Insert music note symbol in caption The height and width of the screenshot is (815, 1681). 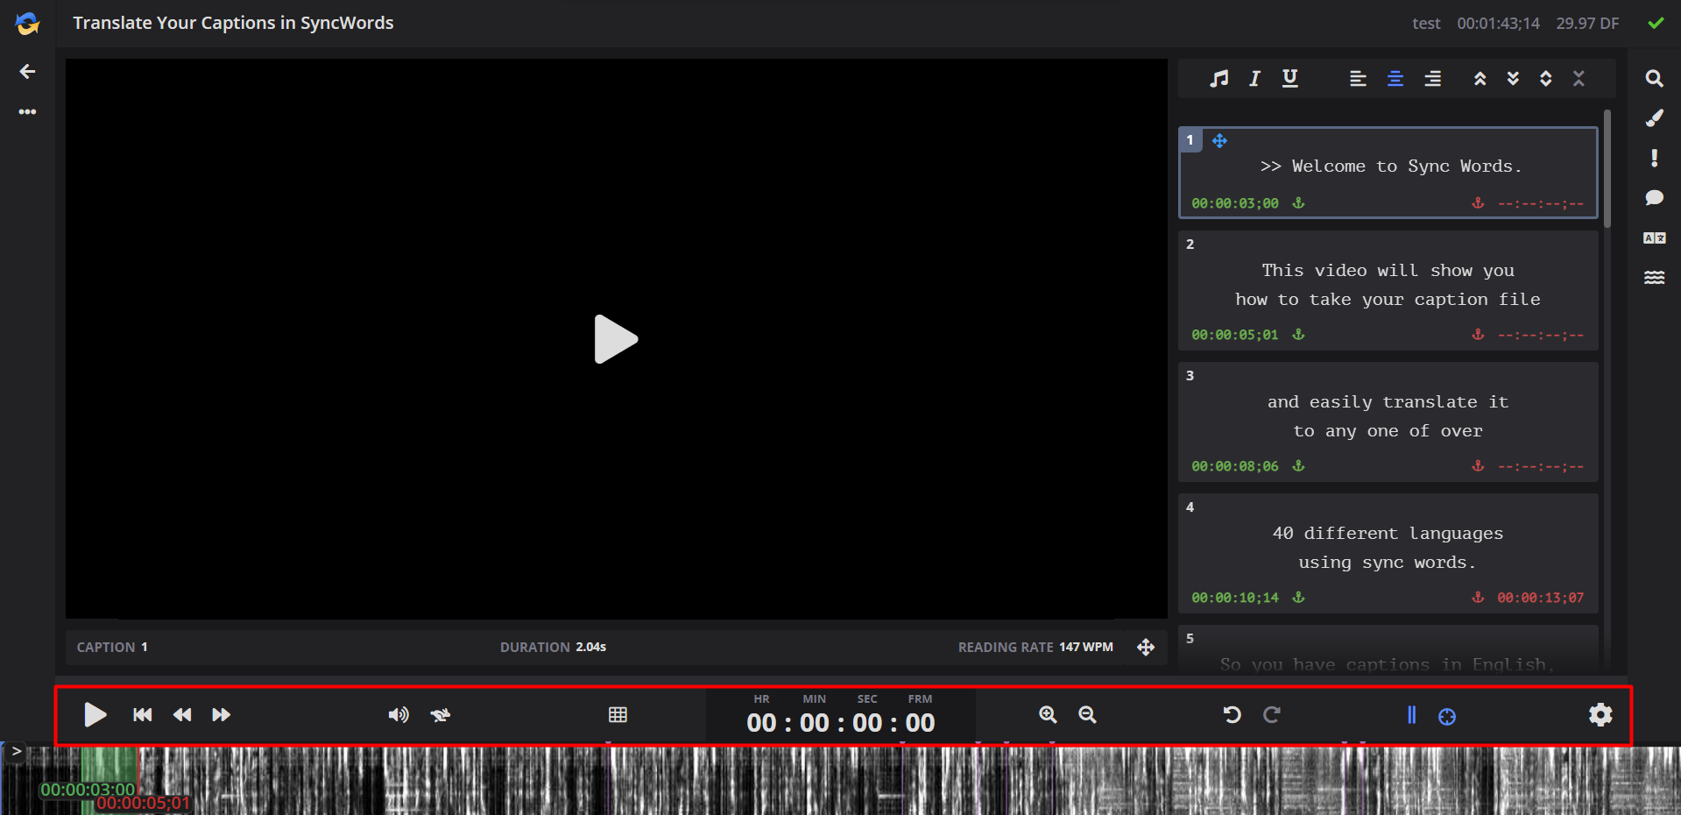click(1218, 79)
